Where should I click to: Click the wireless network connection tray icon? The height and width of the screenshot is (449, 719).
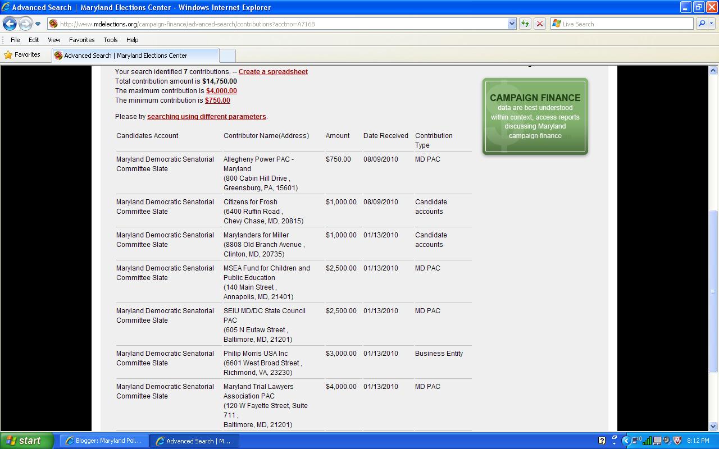636,441
